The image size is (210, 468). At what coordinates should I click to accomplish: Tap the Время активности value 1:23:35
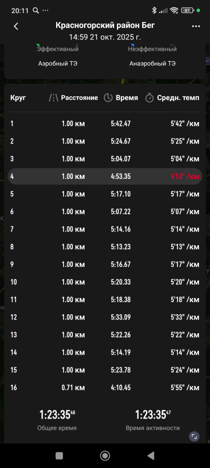[153, 415]
